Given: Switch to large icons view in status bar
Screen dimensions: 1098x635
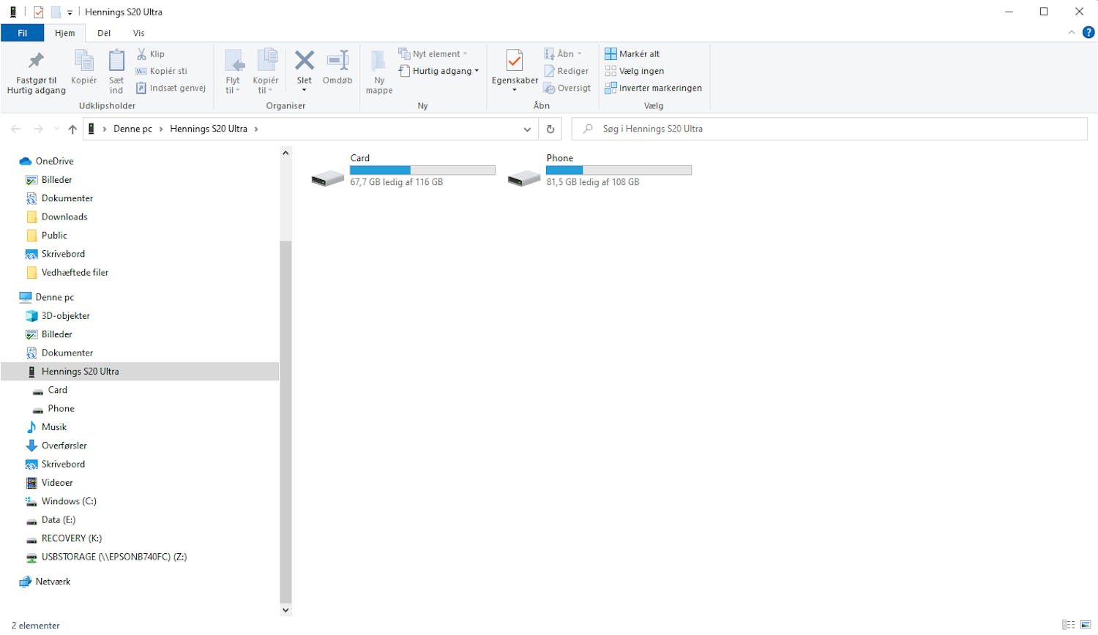Looking at the screenshot, I should pos(1086,625).
